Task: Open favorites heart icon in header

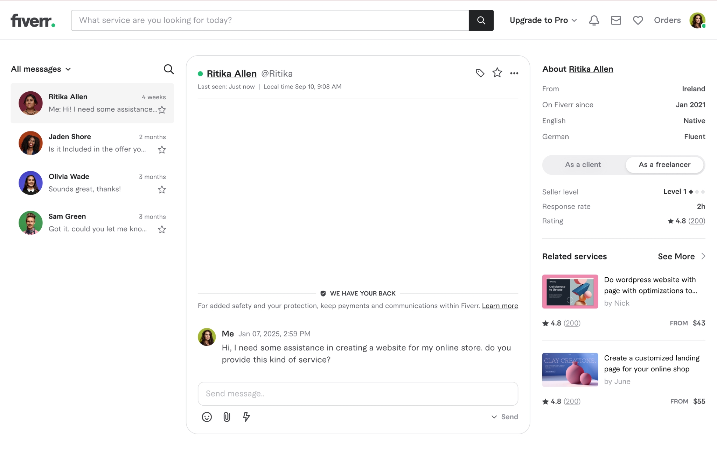Action: coord(638,20)
